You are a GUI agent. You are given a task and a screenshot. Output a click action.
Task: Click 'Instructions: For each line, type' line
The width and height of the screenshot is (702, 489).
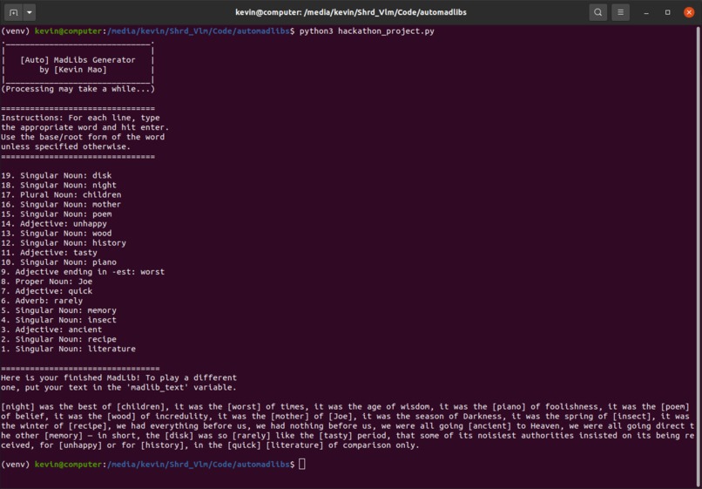click(x=80, y=118)
